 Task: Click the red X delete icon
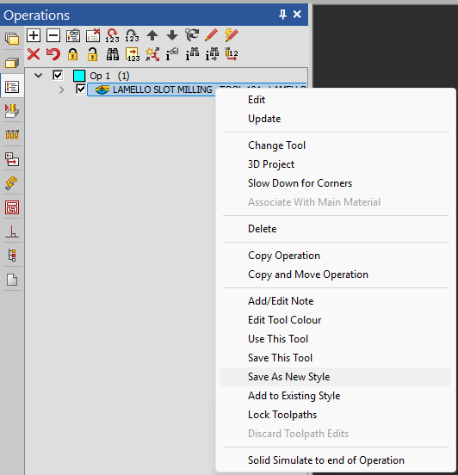(x=34, y=54)
